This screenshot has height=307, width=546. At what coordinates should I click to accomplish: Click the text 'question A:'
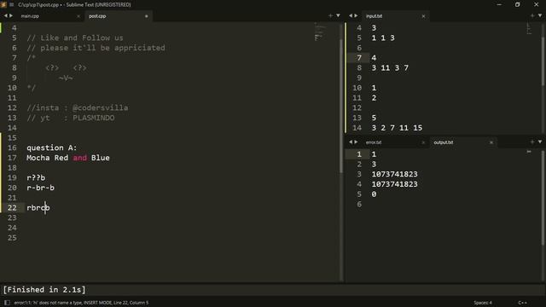[x=51, y=148]
